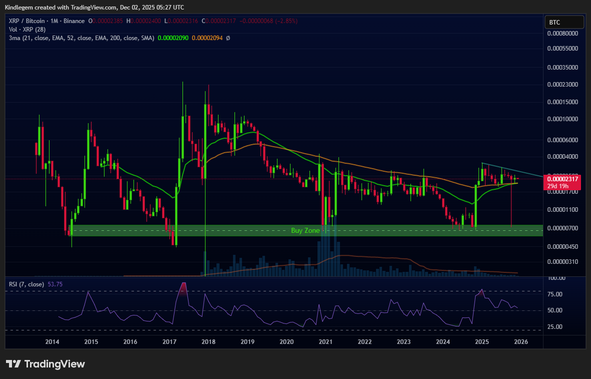The image size is (591, 379).
Task: Click the 0.00000310 price axis label
Action: point(562,262)
